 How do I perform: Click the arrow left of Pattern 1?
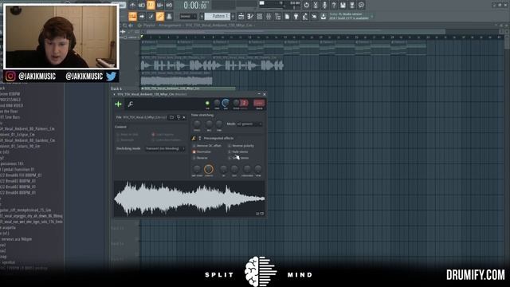202,16
